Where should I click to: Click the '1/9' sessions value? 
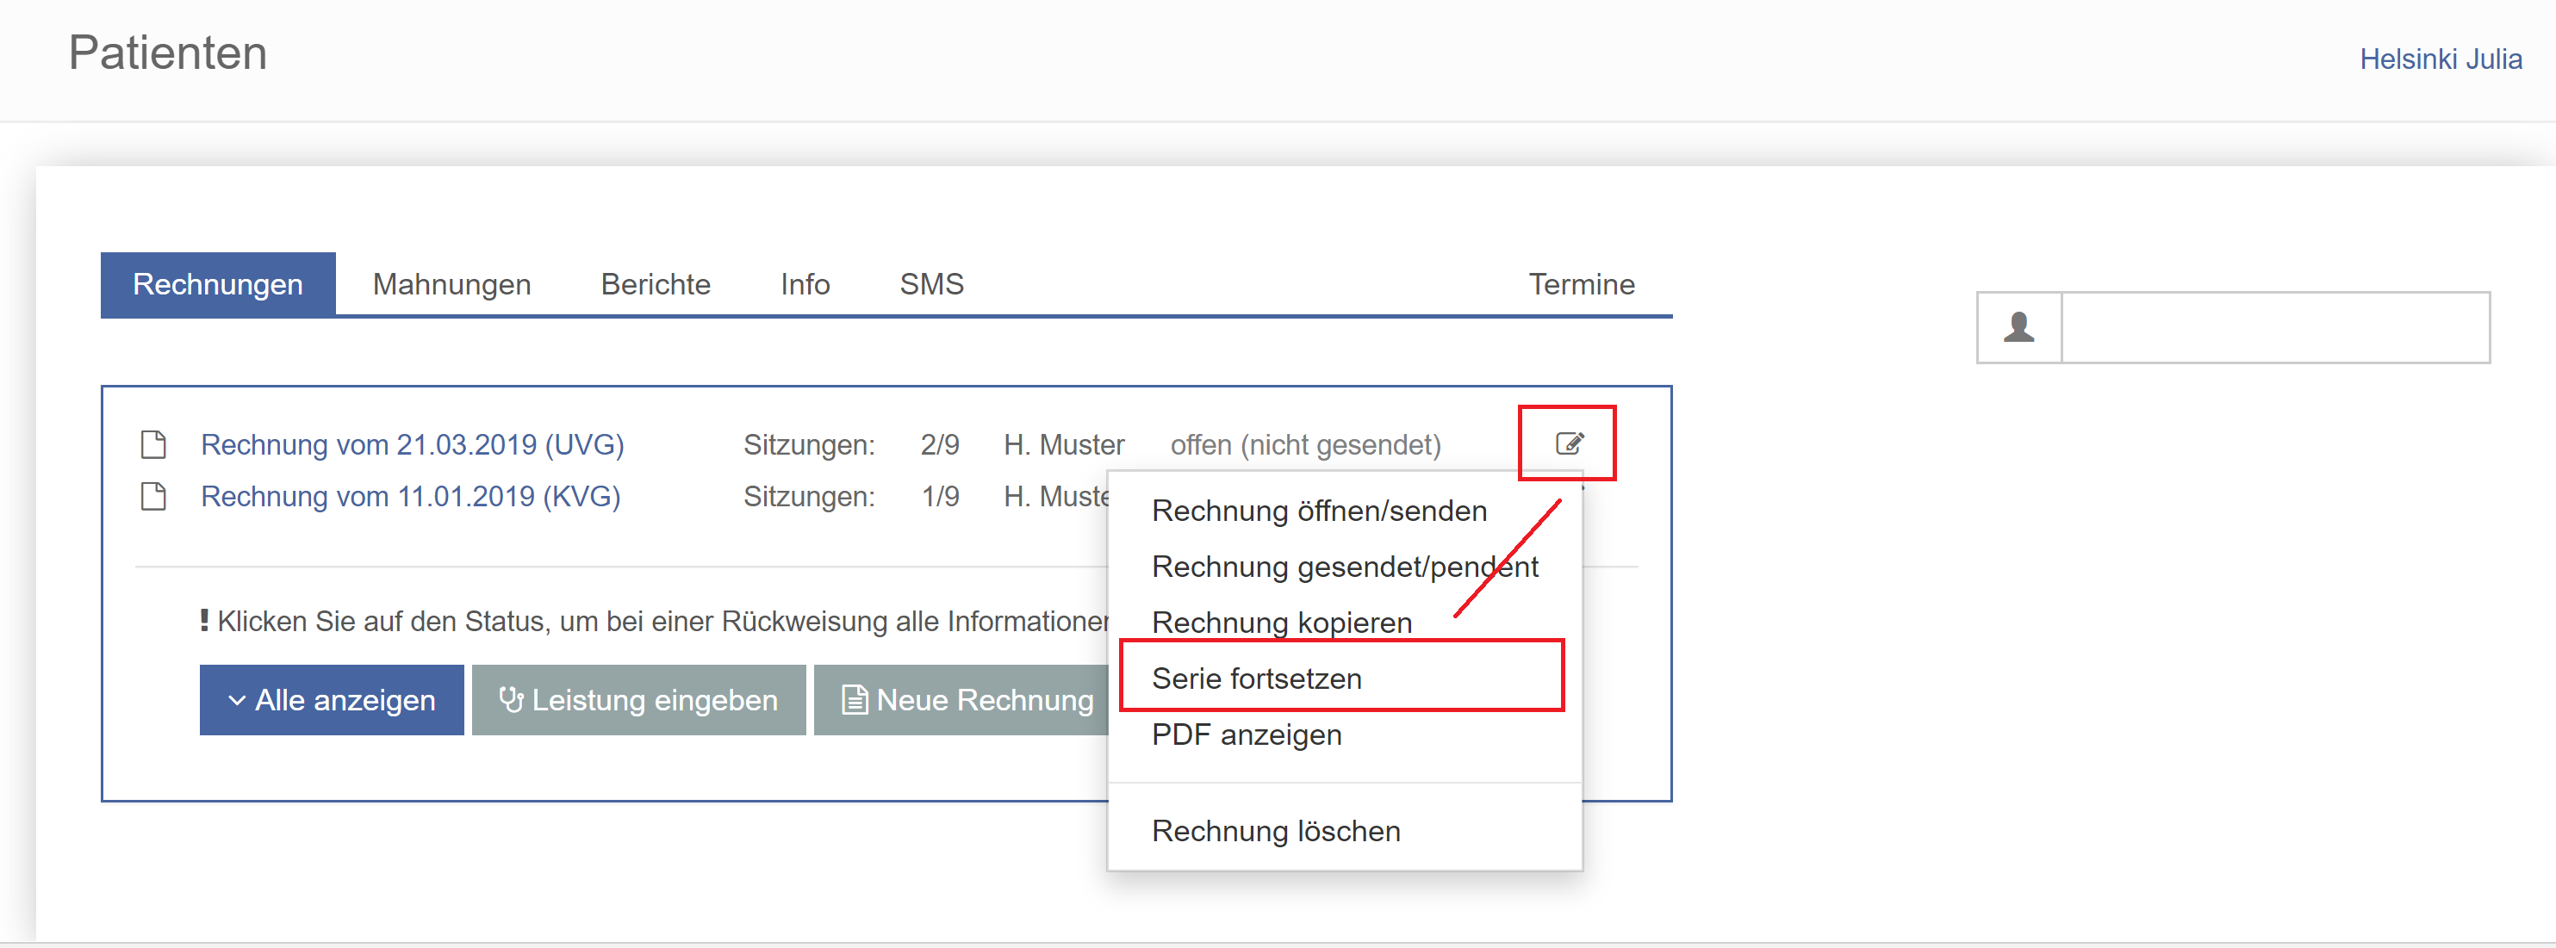[x=939, y=496]
